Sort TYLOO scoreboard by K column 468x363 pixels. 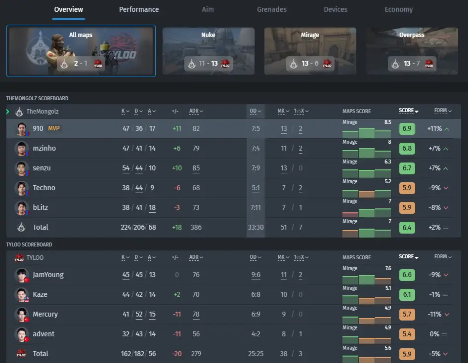click(x=126, y=257)
